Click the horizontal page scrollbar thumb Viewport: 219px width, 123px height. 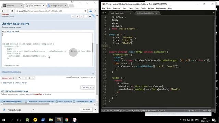pyautogui.click(x=26, y=104)
